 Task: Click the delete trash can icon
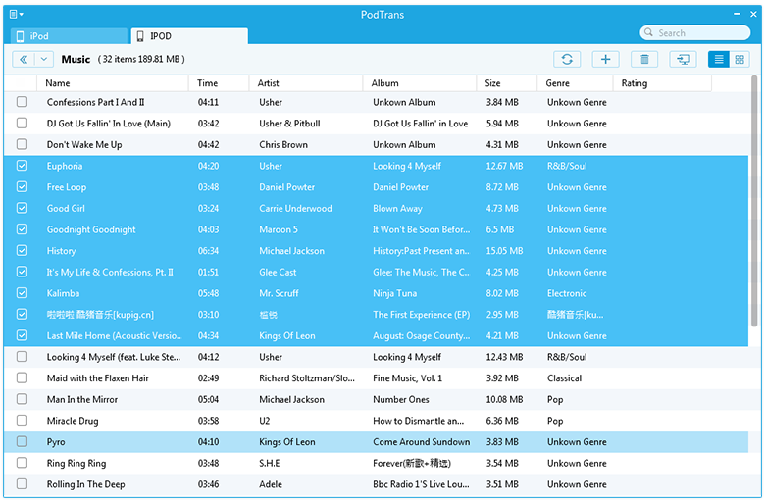coord(643,59)
